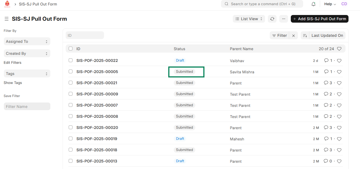Image resolution: width=360 pixels, height=169 pixels.
Task: Click the notification bell icon
Action: (313, 4)
